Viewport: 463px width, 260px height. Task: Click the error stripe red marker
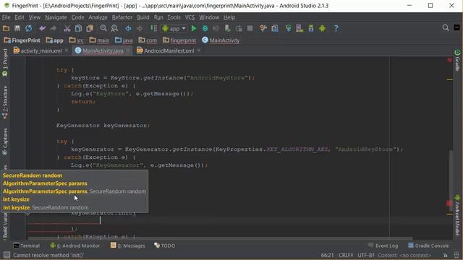449,204
